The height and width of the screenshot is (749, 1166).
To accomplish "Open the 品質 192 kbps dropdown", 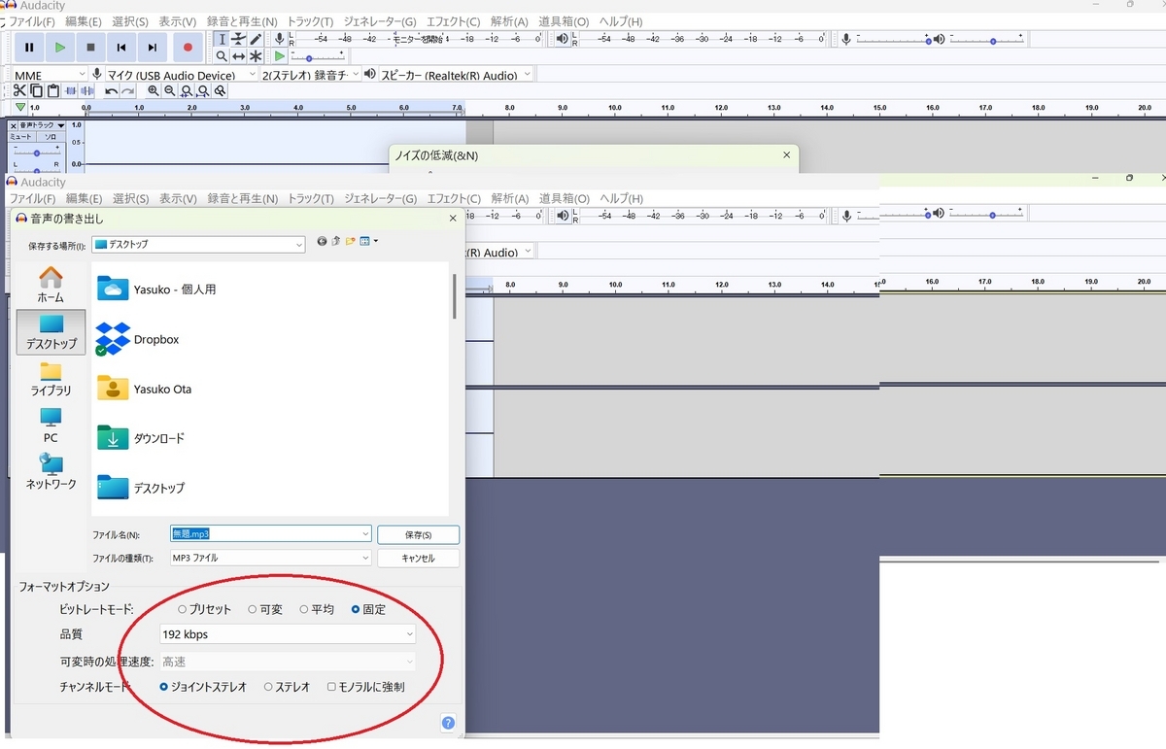I will pyautogui.click(x=288, y=634).
